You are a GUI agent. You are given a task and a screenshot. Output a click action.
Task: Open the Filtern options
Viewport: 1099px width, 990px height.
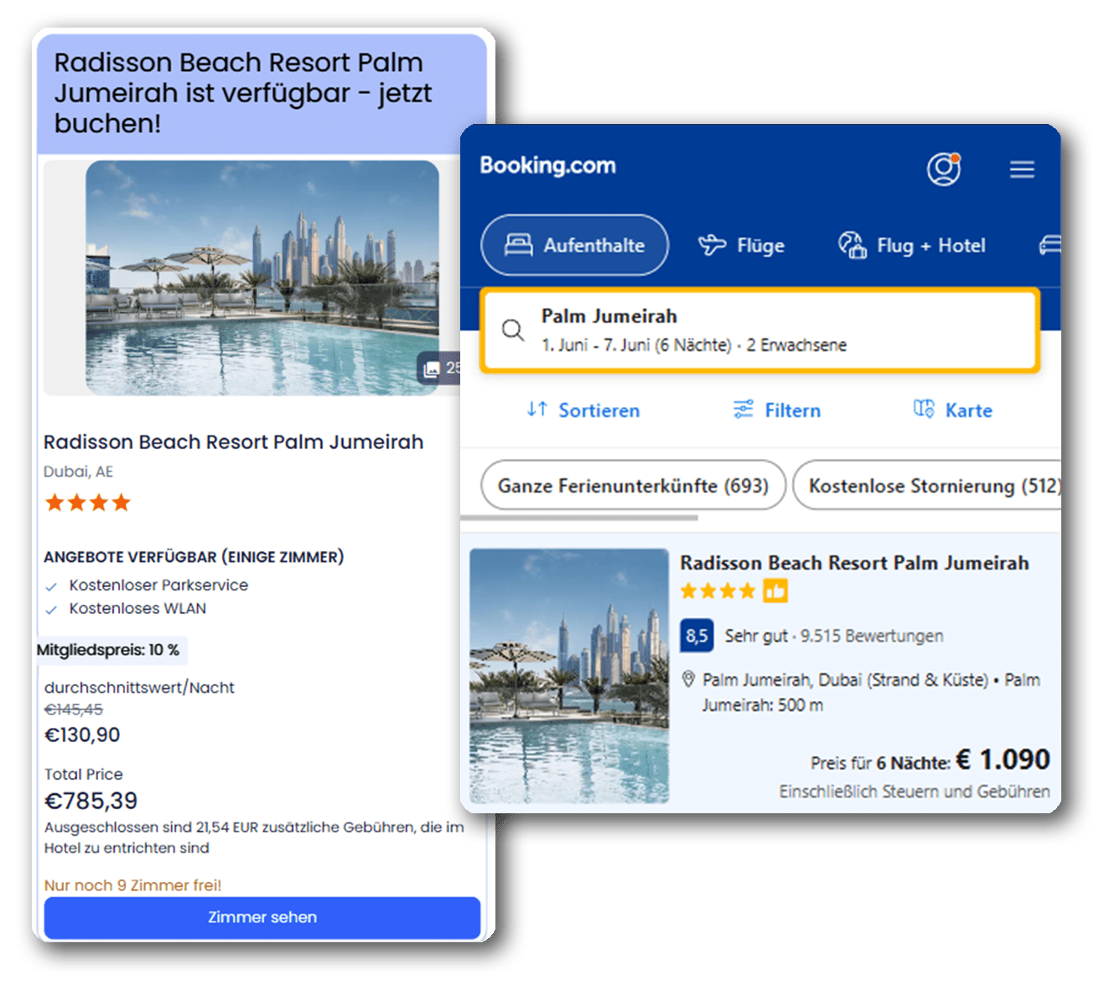point(776,410)
